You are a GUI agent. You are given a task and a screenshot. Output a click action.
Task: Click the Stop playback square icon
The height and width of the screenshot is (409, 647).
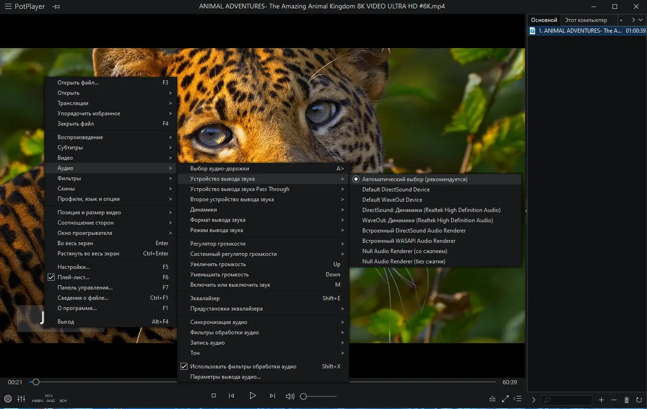(x=214, y=396)
